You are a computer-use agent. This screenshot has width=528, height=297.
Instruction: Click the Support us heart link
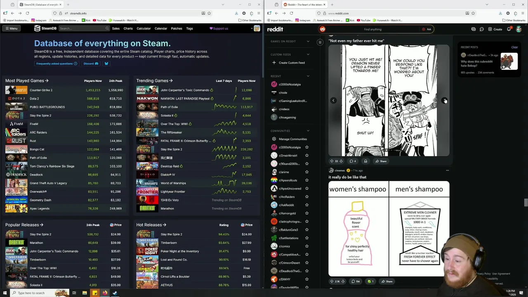pos(219,28)
